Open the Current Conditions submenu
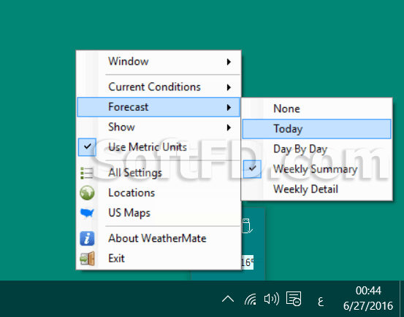404x317 pixels. (x=159, y=87)
